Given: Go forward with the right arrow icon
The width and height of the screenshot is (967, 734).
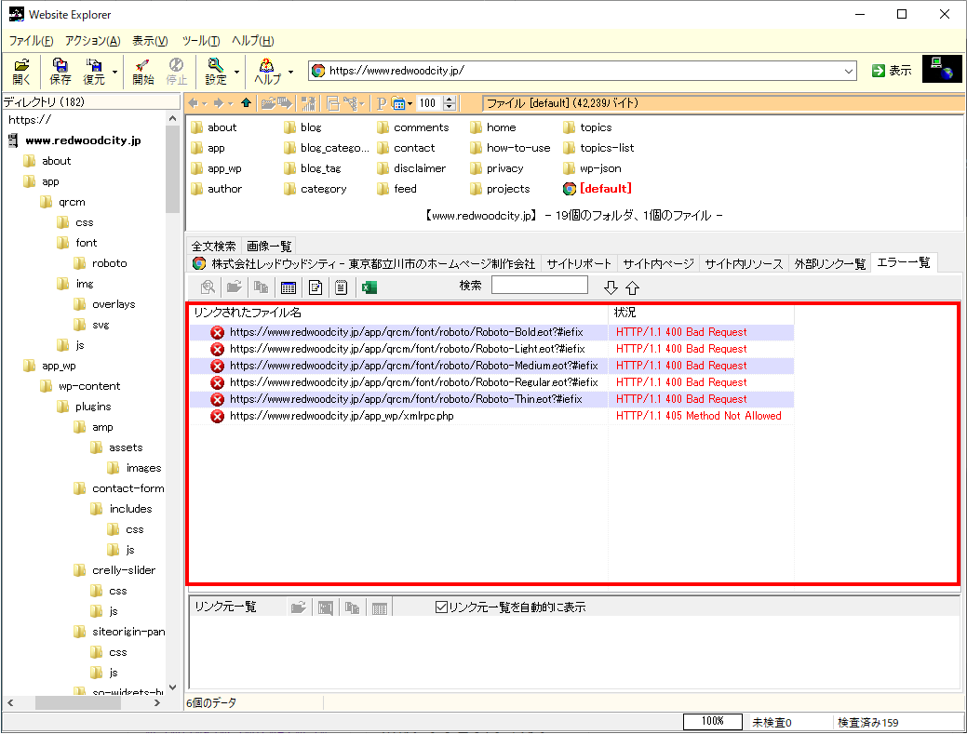Looking at the screenshot, I should pos(219,103).
